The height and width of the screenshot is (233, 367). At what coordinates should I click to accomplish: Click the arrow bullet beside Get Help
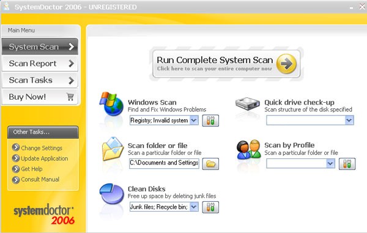pyautogui.click(x=16, y=169)
